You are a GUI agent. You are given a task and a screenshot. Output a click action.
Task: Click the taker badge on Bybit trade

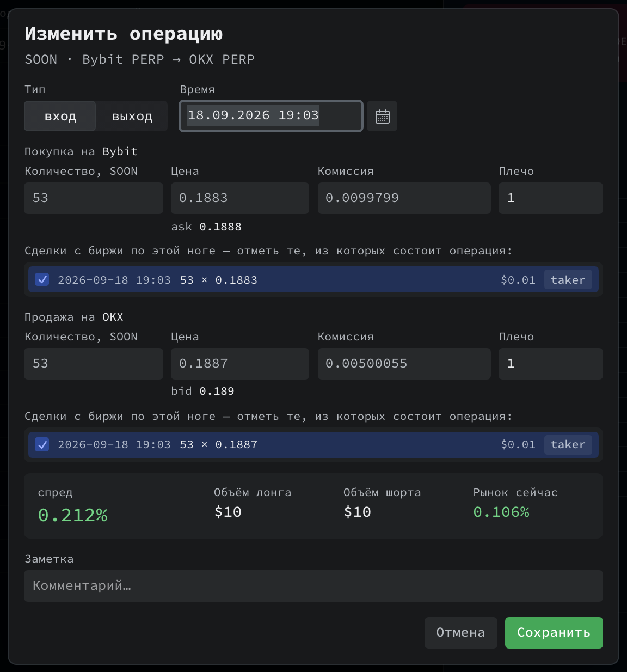click(x=568, y=279)
